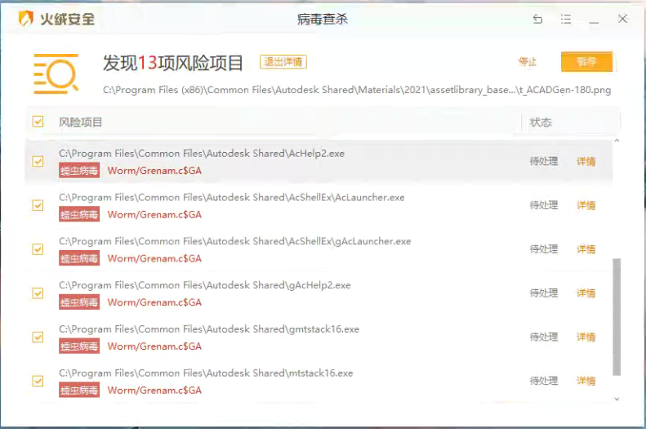Screen dimensions: 646x429
Task: Open the hamburger menu in title bar
Action: pos(565,20)
